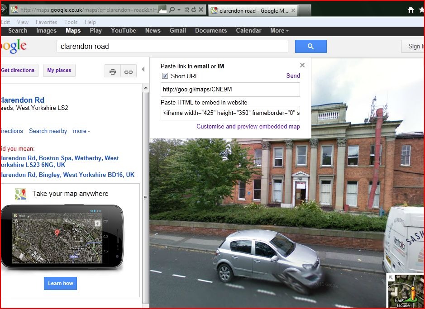Select Clarendon Rd, Bingley suggestion
Screen dimensions: 425x309
(x=67, y=175)
